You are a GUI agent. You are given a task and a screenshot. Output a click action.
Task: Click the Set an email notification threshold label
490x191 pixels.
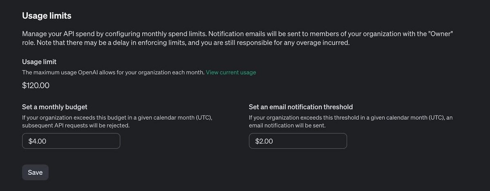point(301,107)
